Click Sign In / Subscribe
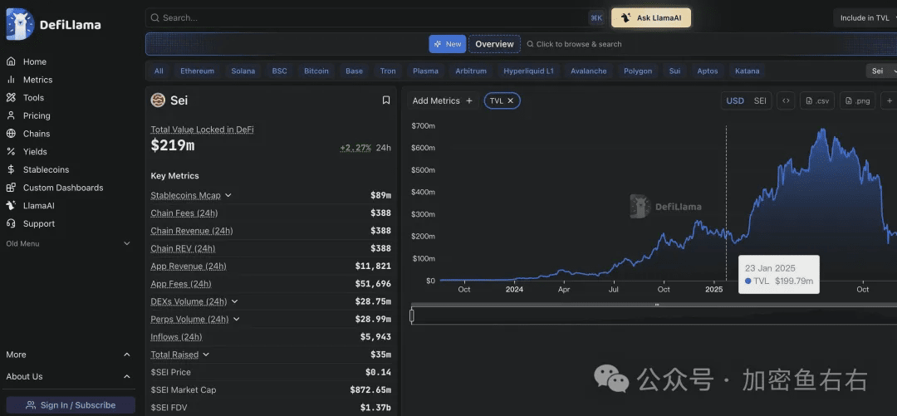 point(71,405)
